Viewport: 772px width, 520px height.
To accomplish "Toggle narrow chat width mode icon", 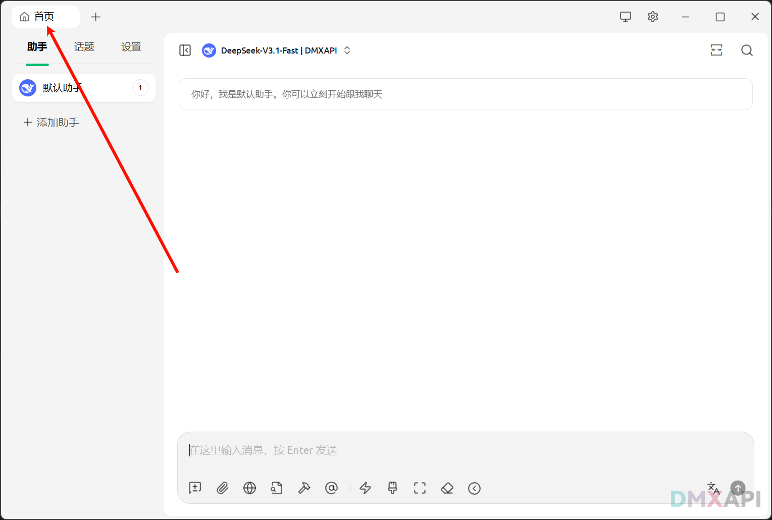I will 716,50.
